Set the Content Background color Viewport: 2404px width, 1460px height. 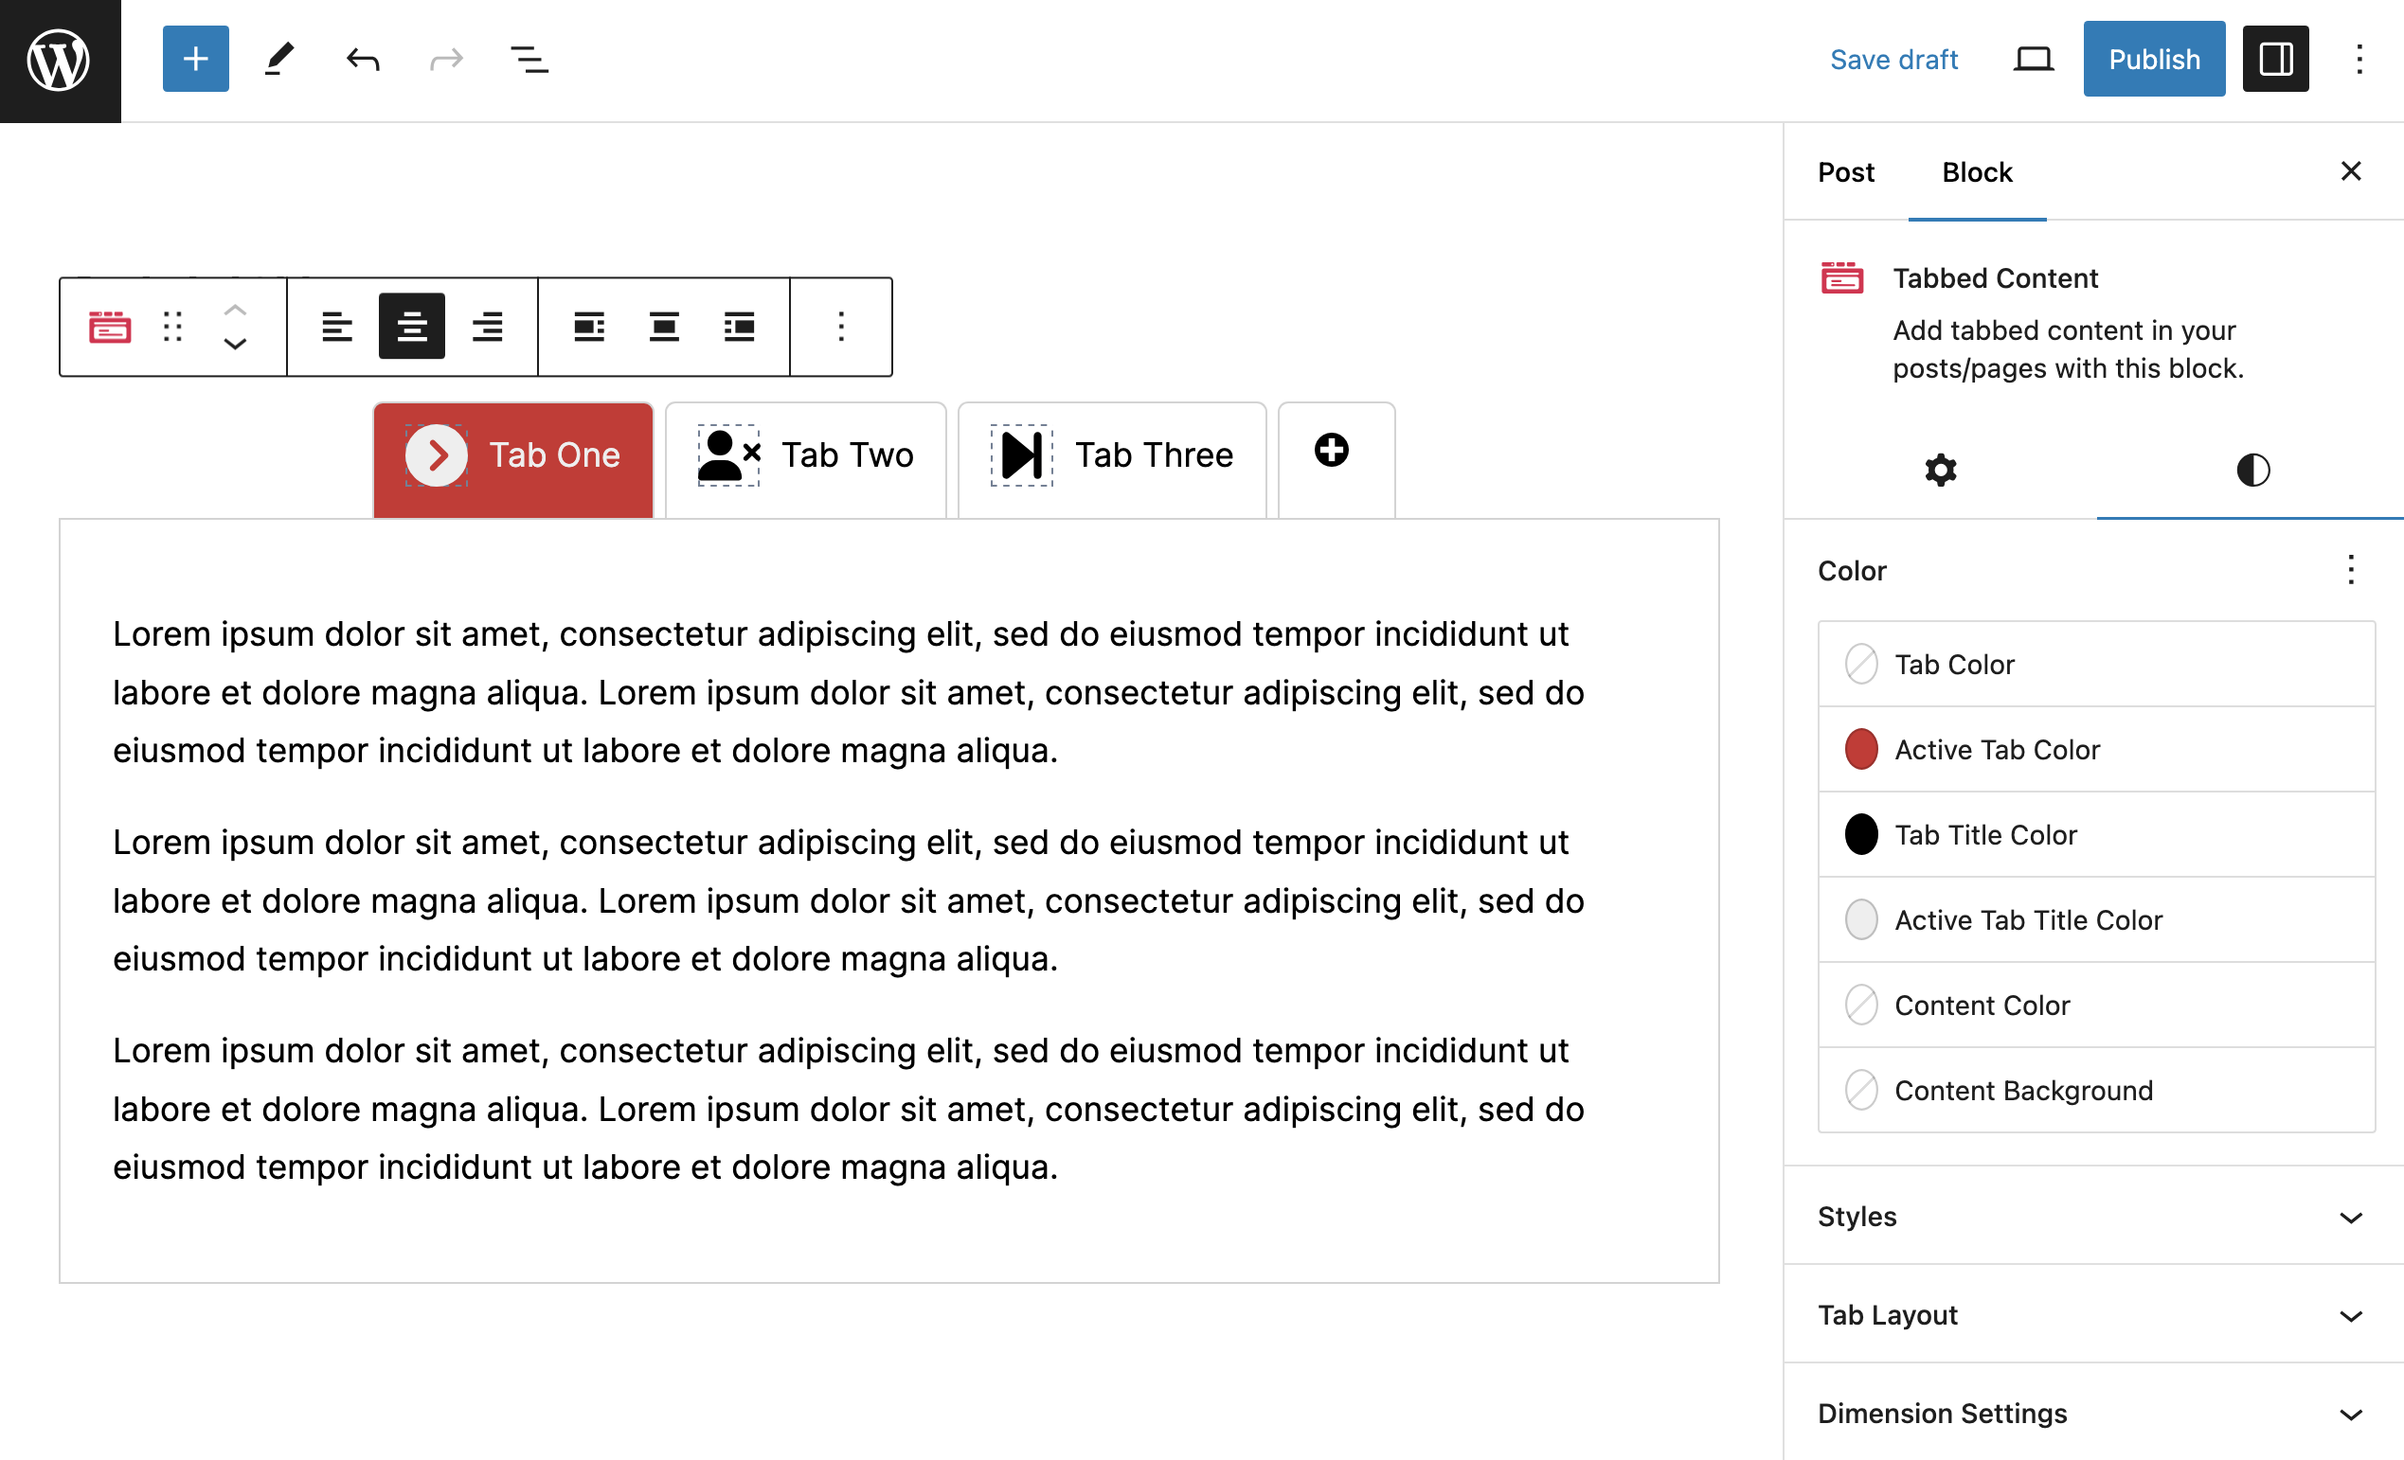[2097, 1091]
